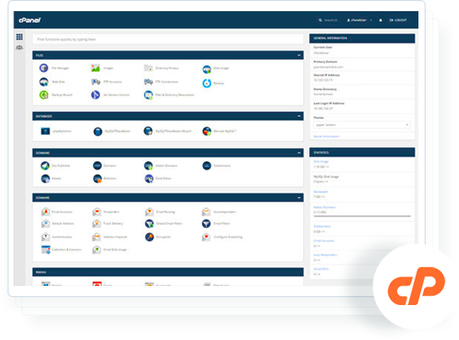Viewport: 459px width, 340px height.
Task: Open Global Email Filters icon
Action: point(150,224)
